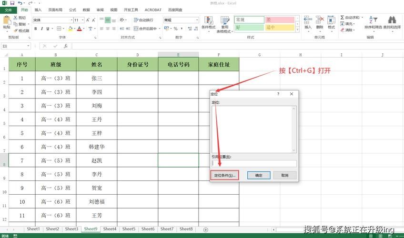The height and width of the screenshot is (238, 404).
Task: Click the Copy (复制) icon
Action: coord(15,24)
